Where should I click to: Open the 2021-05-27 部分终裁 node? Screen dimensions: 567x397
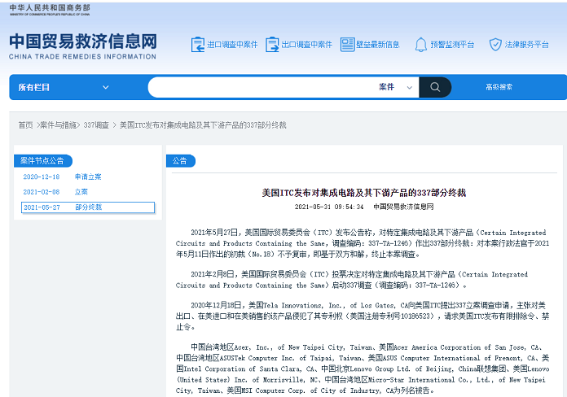click(88, 207)
